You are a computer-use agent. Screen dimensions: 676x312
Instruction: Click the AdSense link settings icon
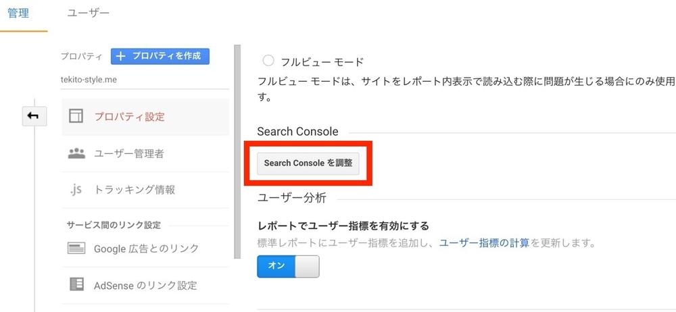pyautogui.click(x=76, y=284)
